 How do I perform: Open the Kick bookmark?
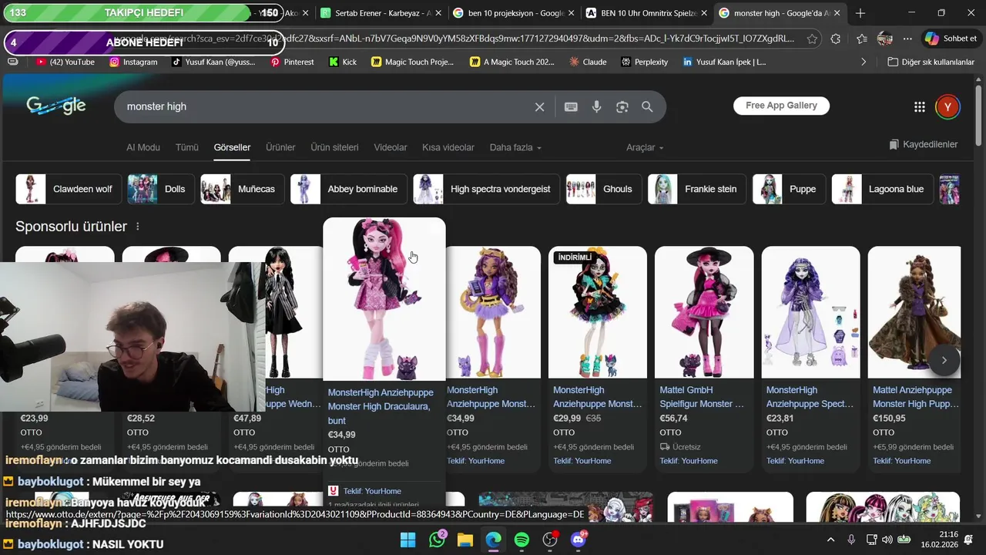click(x=343, y=62)
